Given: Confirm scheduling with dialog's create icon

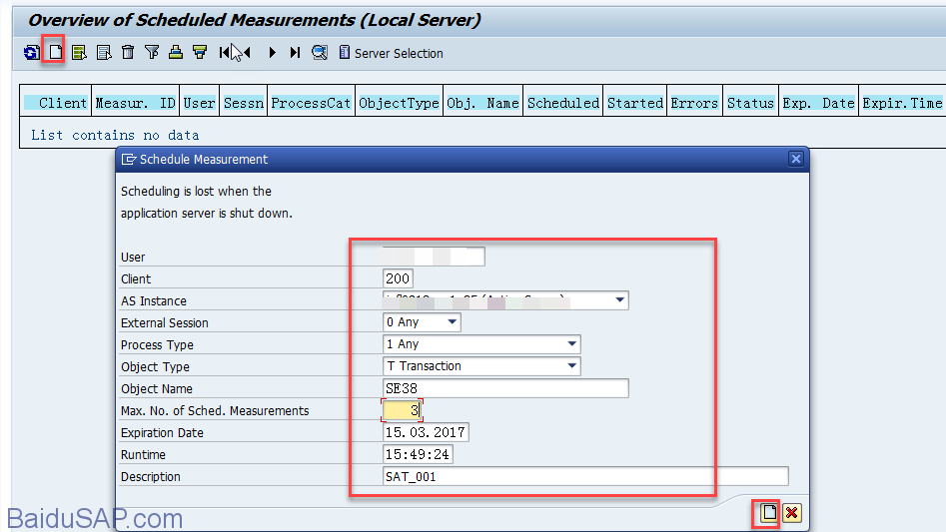Looking at the screenshot, I should [767, 513].
